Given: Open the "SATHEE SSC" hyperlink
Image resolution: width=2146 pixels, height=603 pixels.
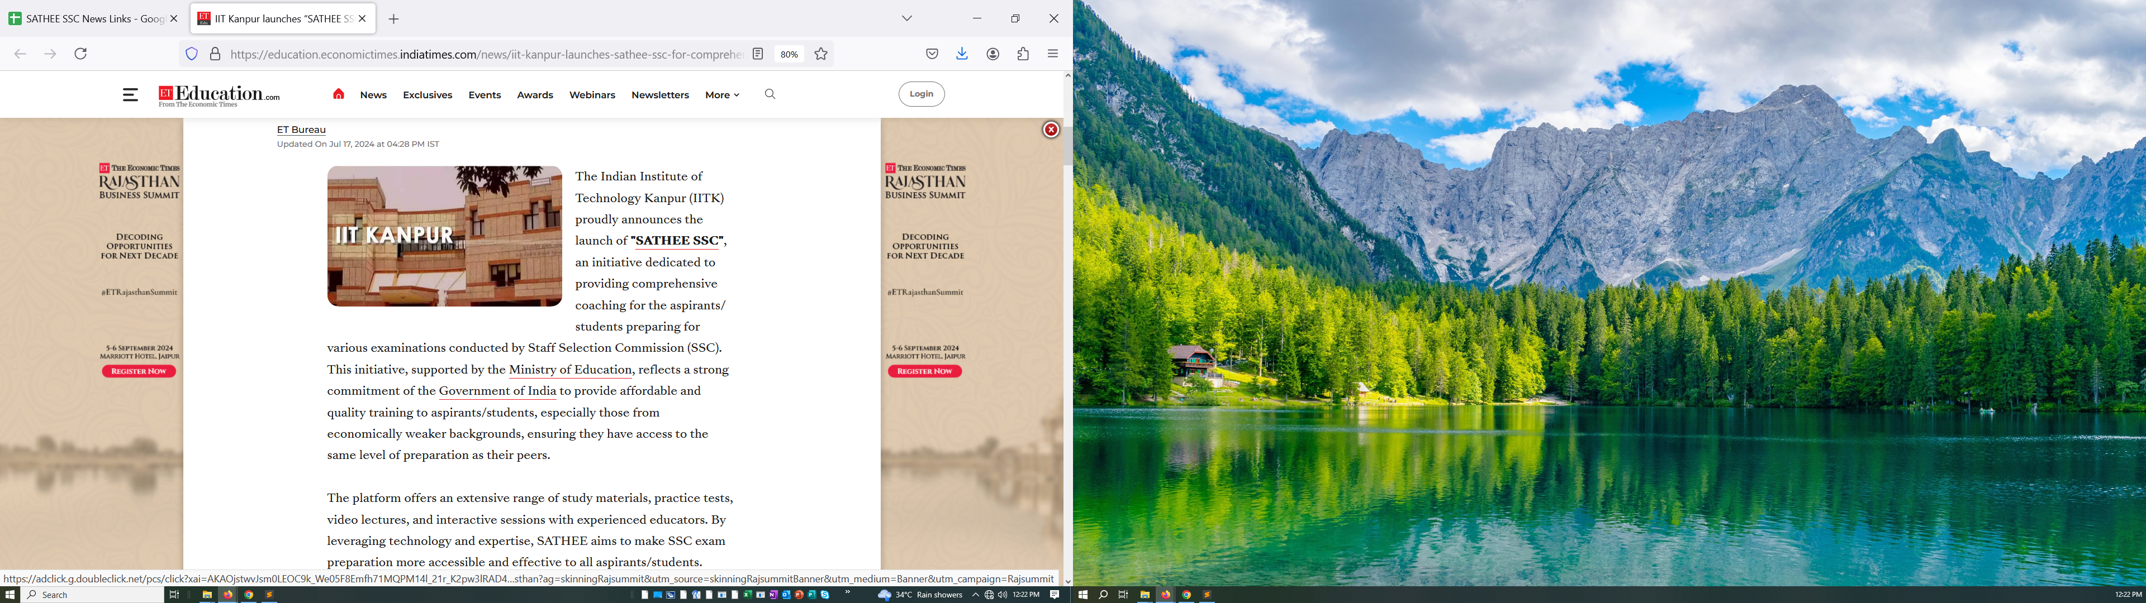Looking at the screenshot, I should [677, 241].
